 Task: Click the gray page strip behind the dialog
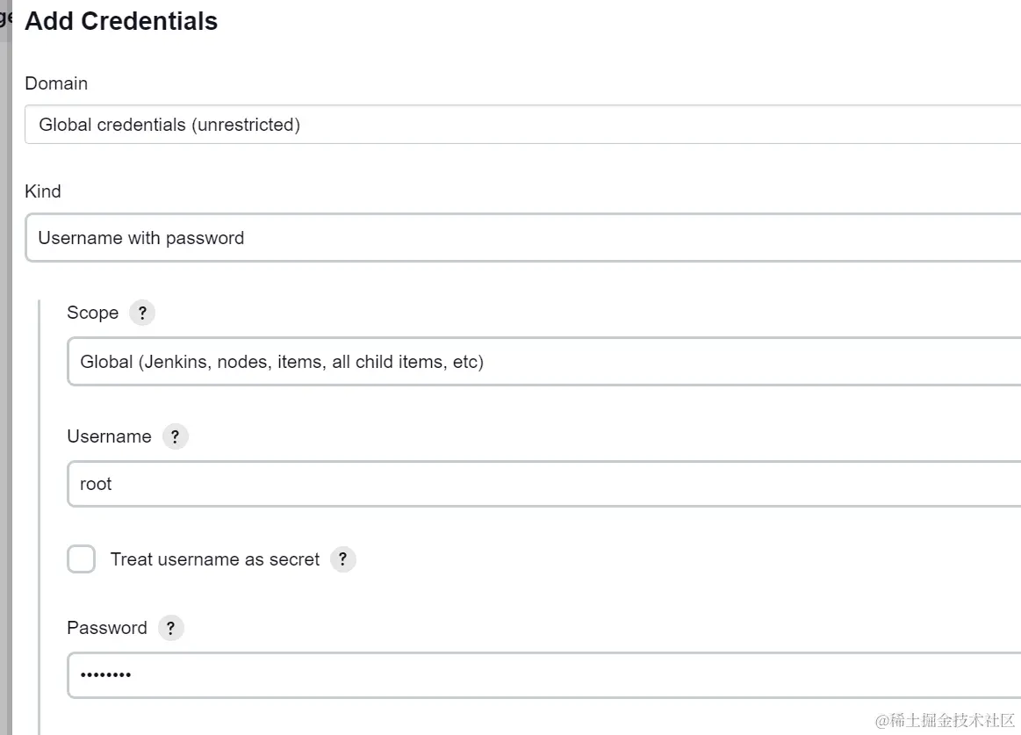5,351
